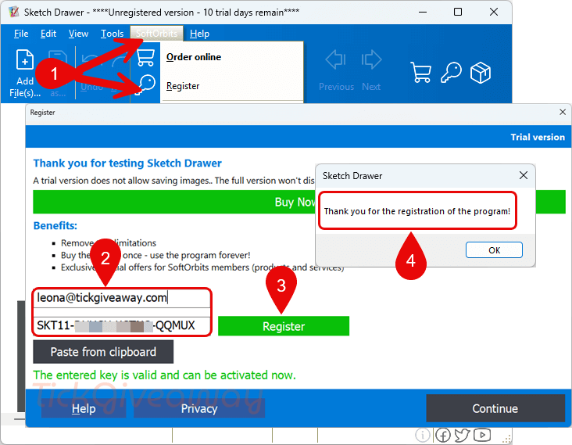This screenshot has height=445, width=572.
Task: Click the 'Trial version' header label
Action: point(538,138)
